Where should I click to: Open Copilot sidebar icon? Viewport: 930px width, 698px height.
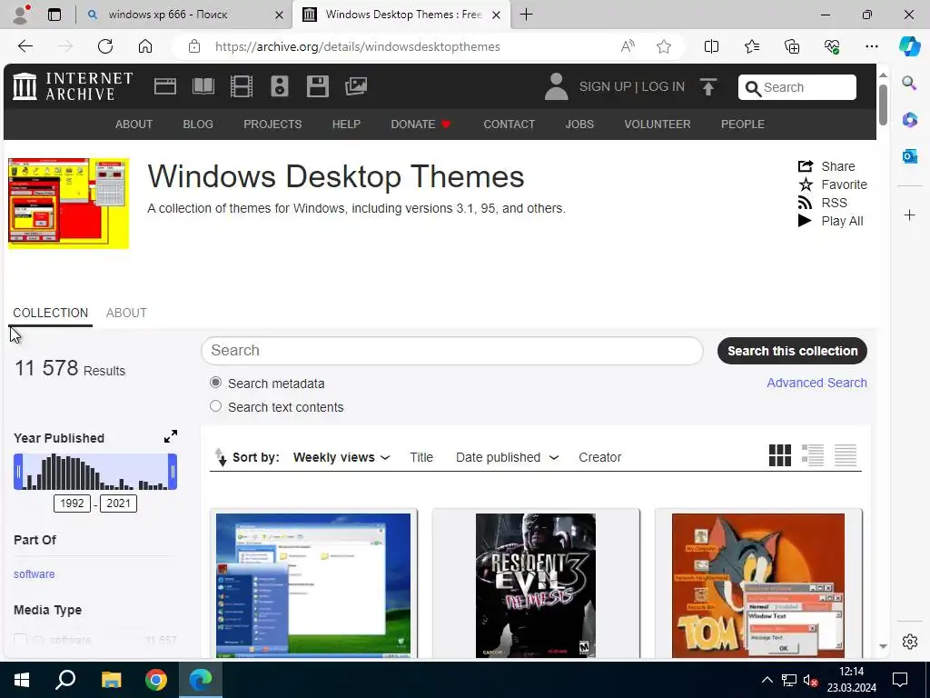pos(909,46)
